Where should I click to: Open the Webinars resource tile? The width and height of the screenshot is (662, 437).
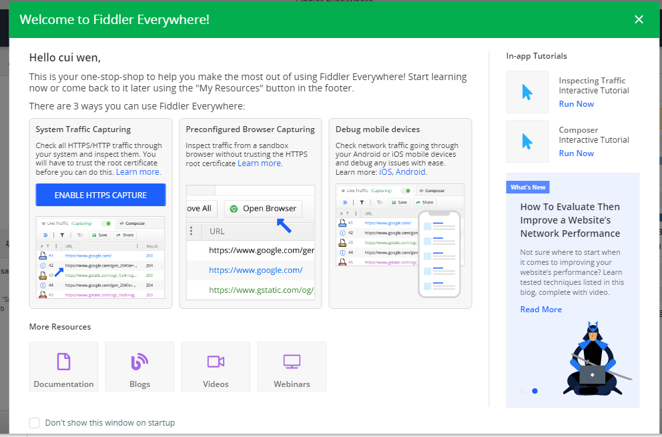click(292, 366)
